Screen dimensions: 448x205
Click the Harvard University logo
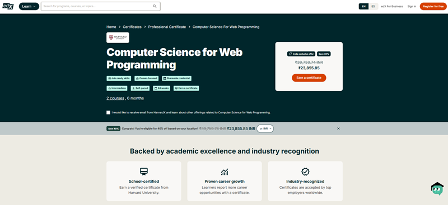(x=118, y=37)
